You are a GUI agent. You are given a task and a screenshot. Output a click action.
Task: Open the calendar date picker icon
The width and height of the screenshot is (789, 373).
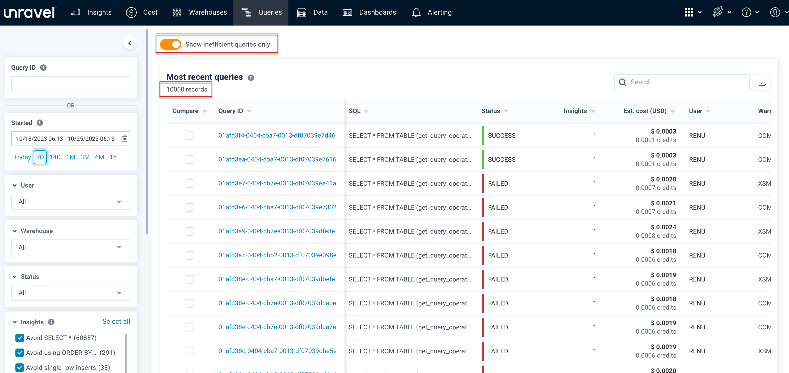[x=124, y=139]
